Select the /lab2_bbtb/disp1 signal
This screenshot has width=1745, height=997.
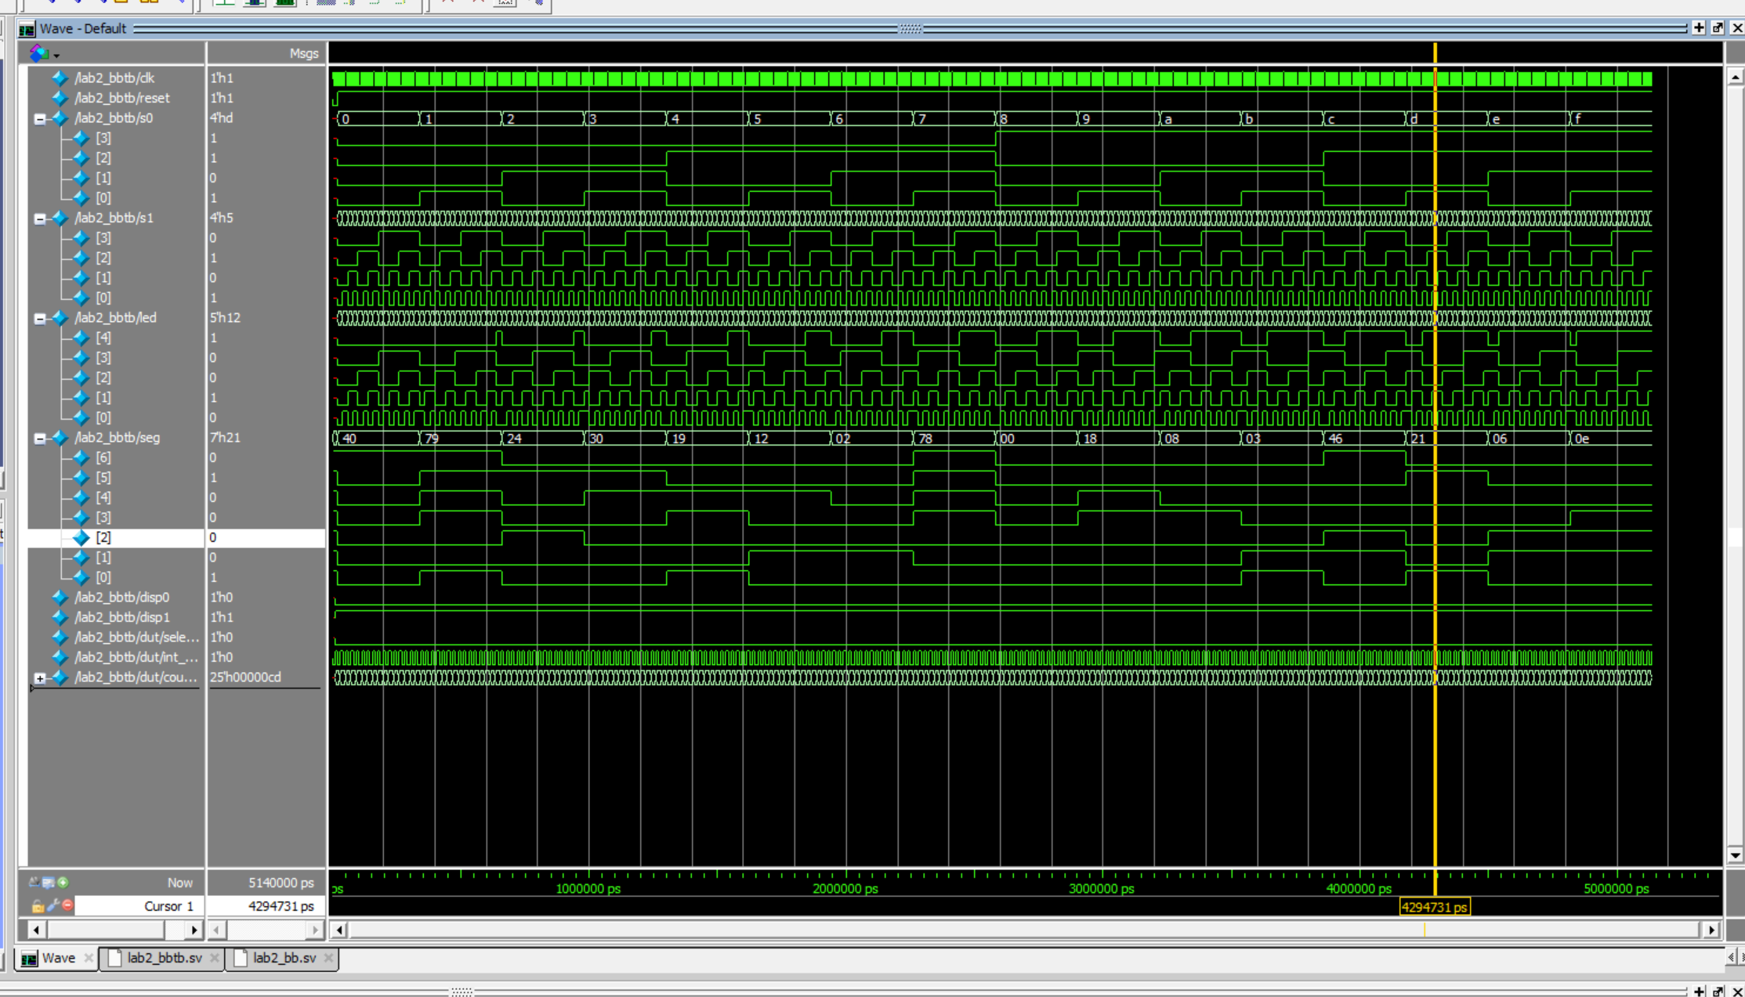click(122, 617)
